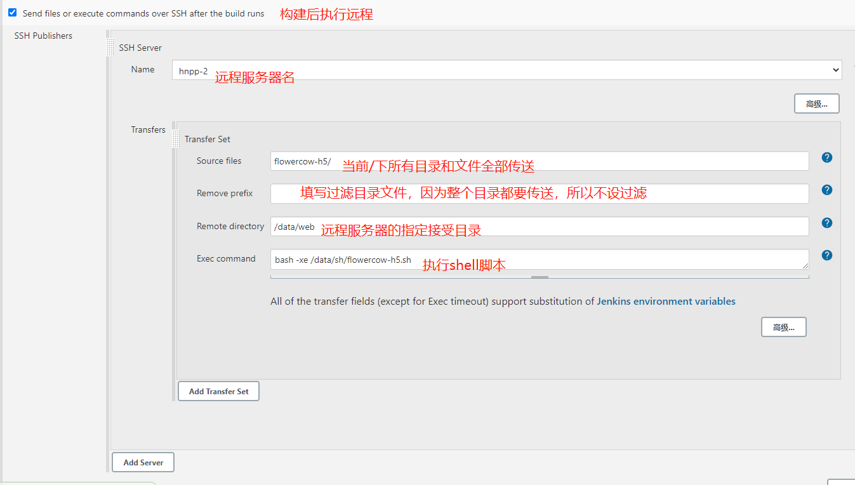Open help for the Exec command field

[x=826, y=255]
